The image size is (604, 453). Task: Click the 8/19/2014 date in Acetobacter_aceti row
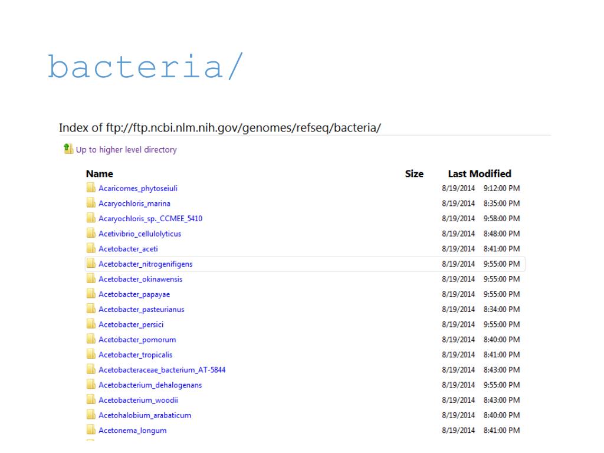458,249
